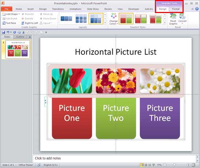This screenshot has width=200, height=168.
Task: Click the Add Bullet command
Action: [10, 19]
